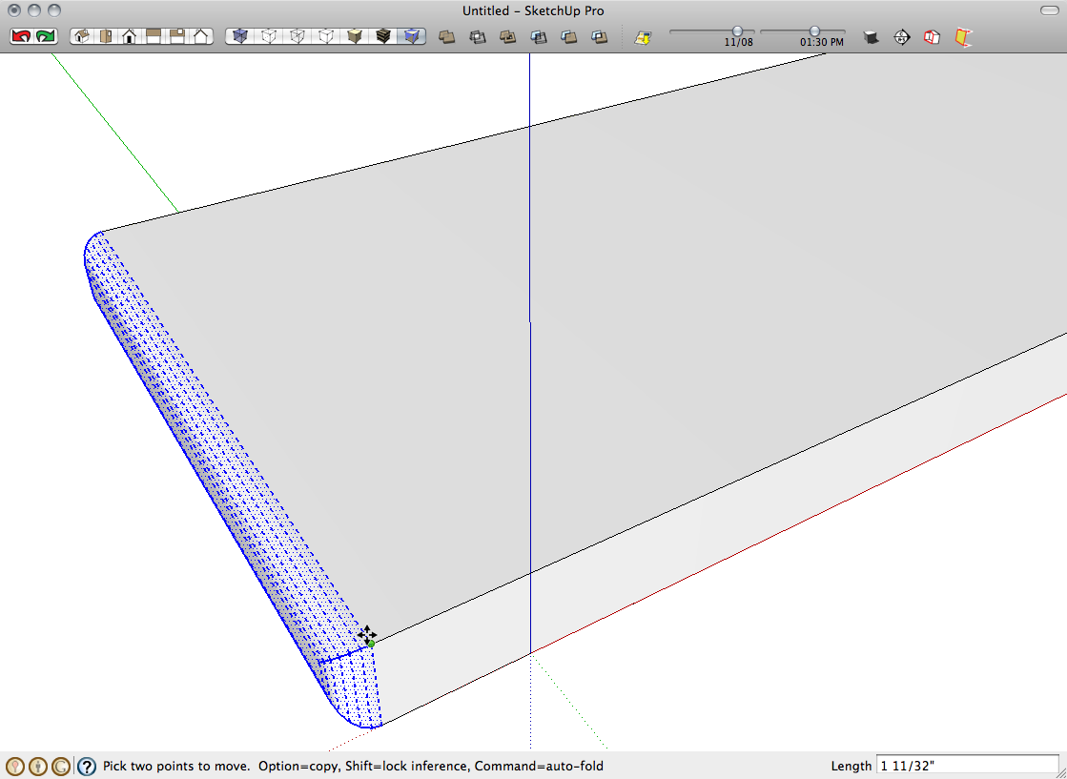Select the Intersect solid tool

click(477, 37)
